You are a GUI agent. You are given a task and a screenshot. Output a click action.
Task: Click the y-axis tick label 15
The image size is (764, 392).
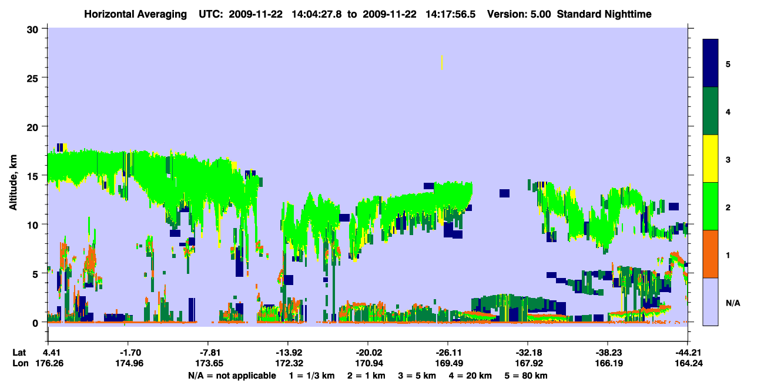pyautogui.click(x=34, y=176)
